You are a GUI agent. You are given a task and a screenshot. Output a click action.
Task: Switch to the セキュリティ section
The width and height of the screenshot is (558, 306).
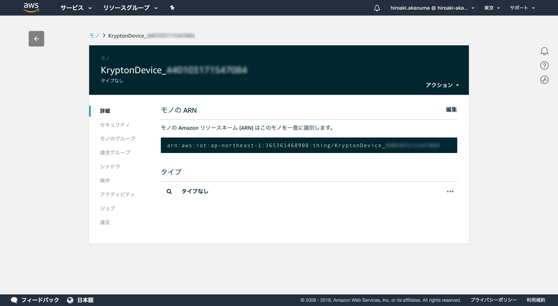114,125
